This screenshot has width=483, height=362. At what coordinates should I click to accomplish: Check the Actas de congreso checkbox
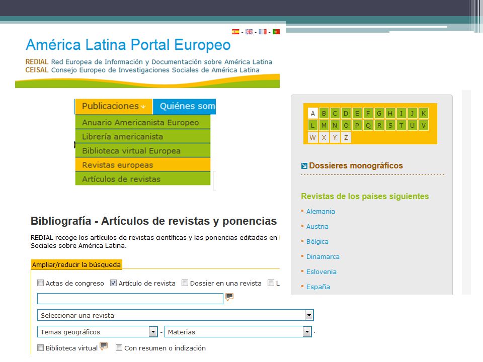point(40,283)
